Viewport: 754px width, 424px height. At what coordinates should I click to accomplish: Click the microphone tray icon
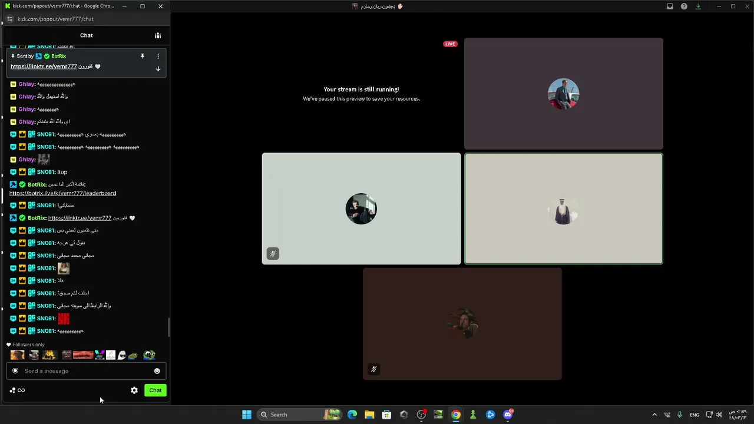coord(680,415)
